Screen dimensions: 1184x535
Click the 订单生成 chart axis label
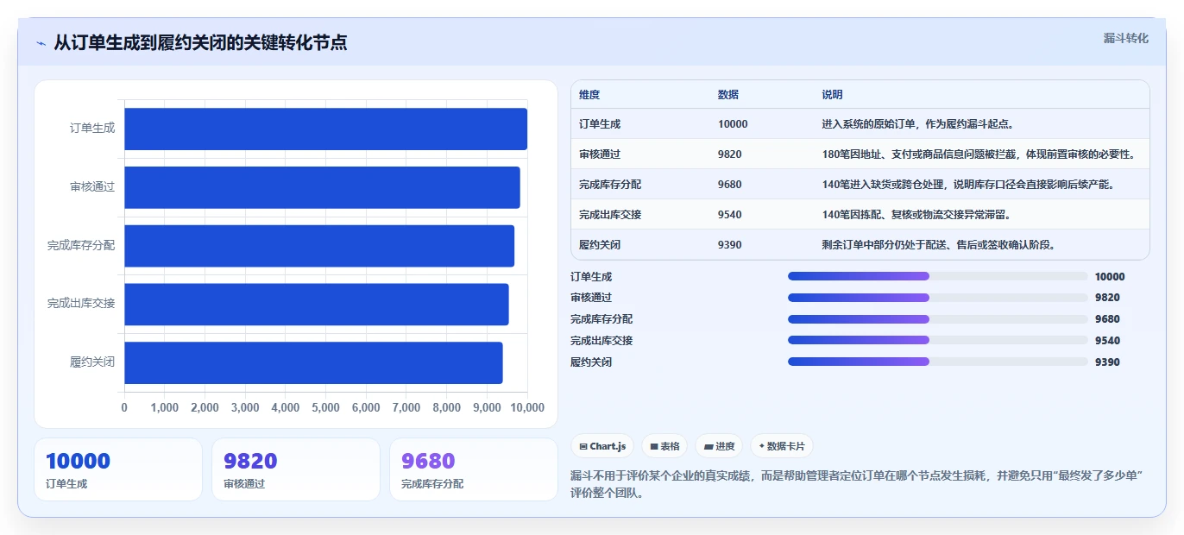(x=92, y=129)
